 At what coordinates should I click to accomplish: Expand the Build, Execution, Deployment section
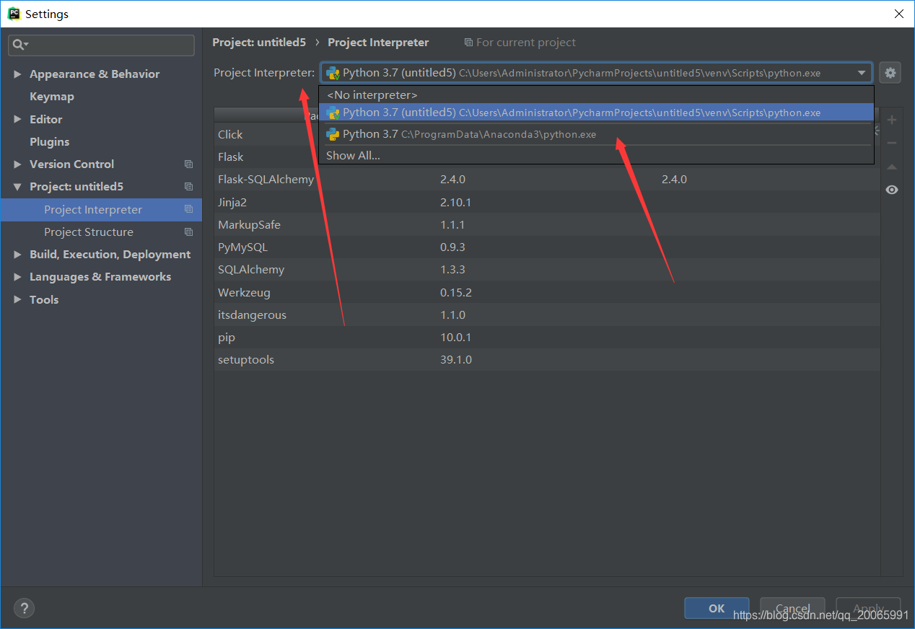click(x=17, y=255)
